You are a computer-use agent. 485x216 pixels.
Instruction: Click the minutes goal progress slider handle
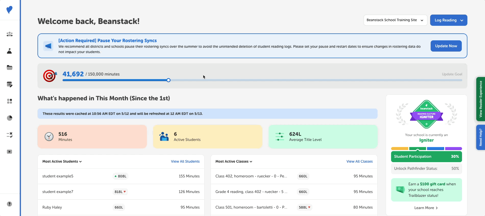(168, 80)
